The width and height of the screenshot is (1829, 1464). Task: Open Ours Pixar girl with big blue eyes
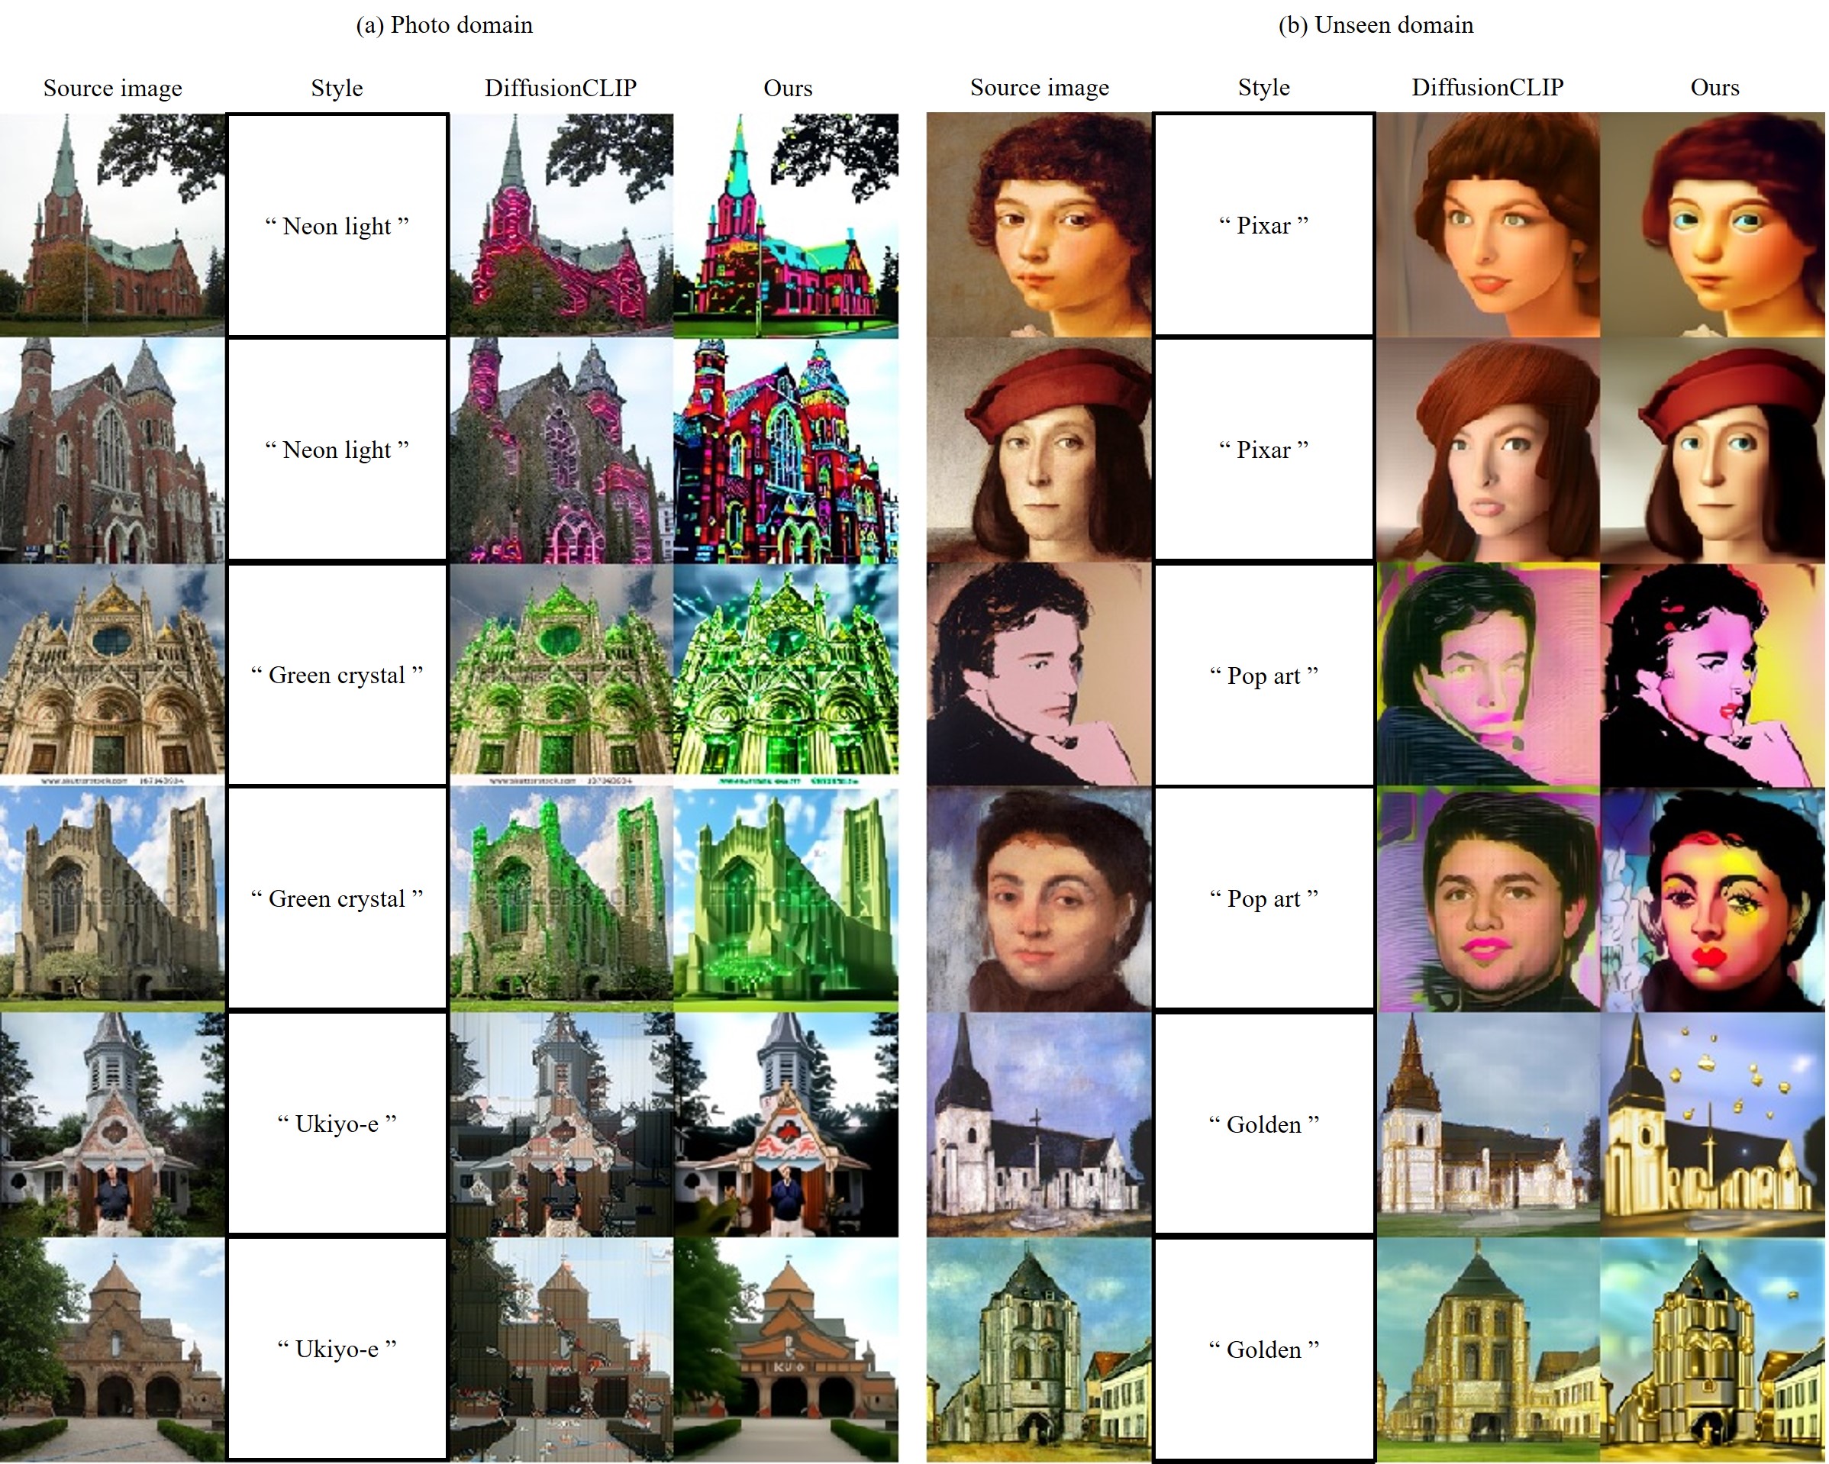click(1713, 224)
